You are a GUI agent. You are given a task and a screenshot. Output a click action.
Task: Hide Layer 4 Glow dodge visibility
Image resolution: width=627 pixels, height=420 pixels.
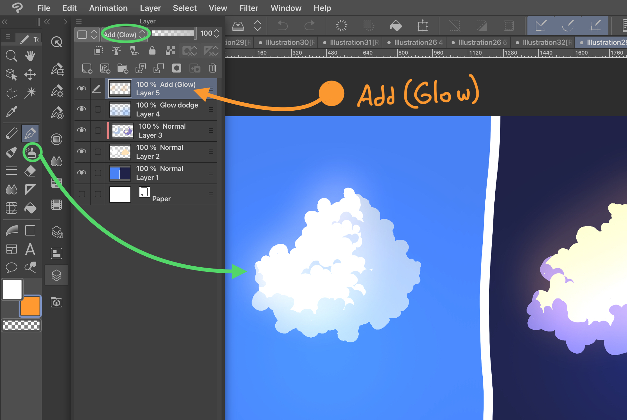[x=82, y=109]
